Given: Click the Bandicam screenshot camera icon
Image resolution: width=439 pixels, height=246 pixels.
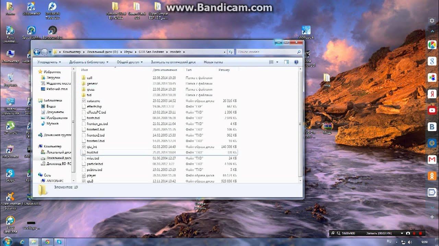Looking at the screenshot, I should pos(408,233).
